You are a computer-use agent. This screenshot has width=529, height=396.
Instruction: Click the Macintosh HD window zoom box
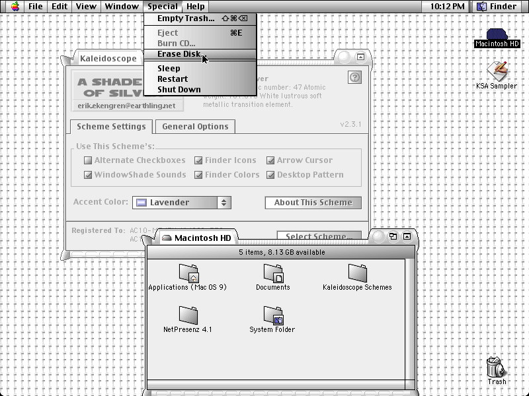[x=393, y=236]
